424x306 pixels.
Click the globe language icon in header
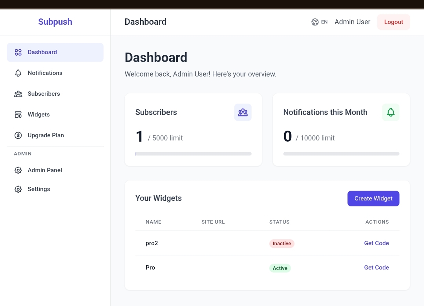pos(315,22)
